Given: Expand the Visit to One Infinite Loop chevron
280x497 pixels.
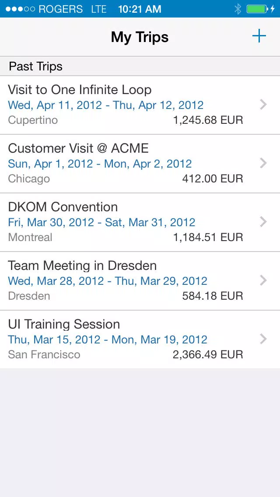Looking at the screenshot, I should click(x=263, y=105).
